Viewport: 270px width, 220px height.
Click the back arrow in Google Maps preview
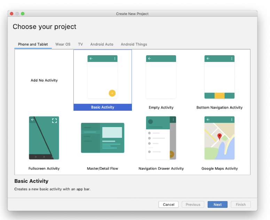coord(208,119)
